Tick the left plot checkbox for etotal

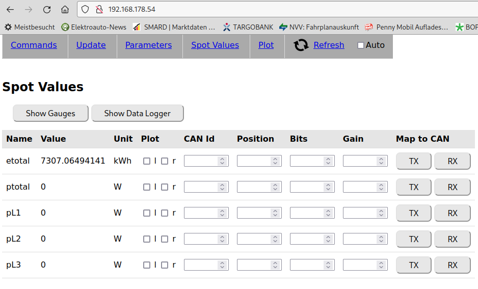[x=147, y=161]
